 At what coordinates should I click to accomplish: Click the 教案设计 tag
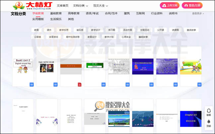click(92, 37)
